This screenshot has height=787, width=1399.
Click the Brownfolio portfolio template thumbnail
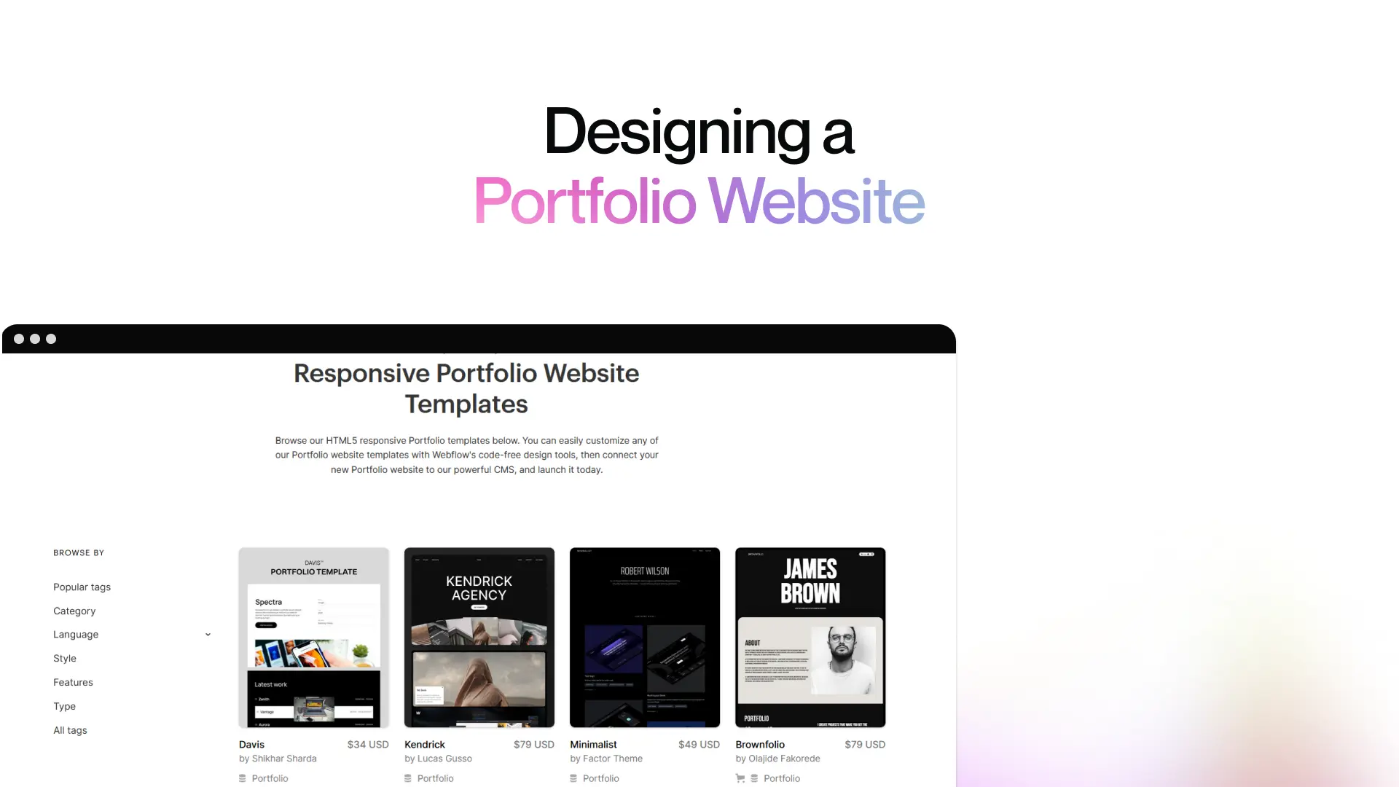tap(810, 636)
